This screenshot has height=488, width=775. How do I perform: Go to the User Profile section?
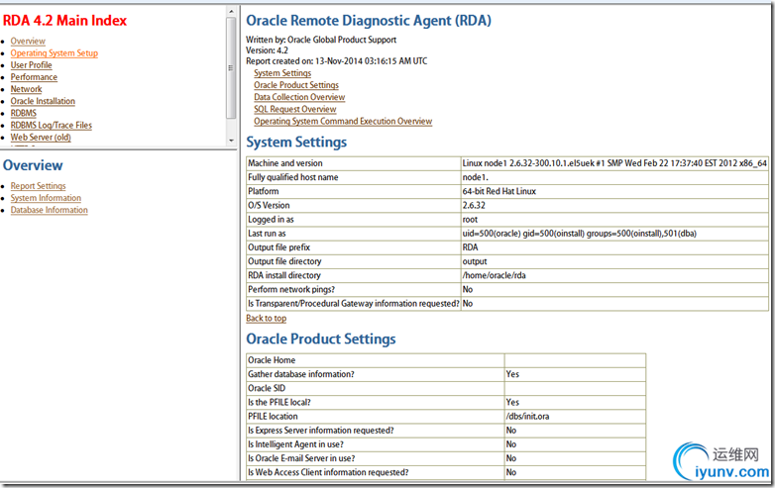(32, 65)
